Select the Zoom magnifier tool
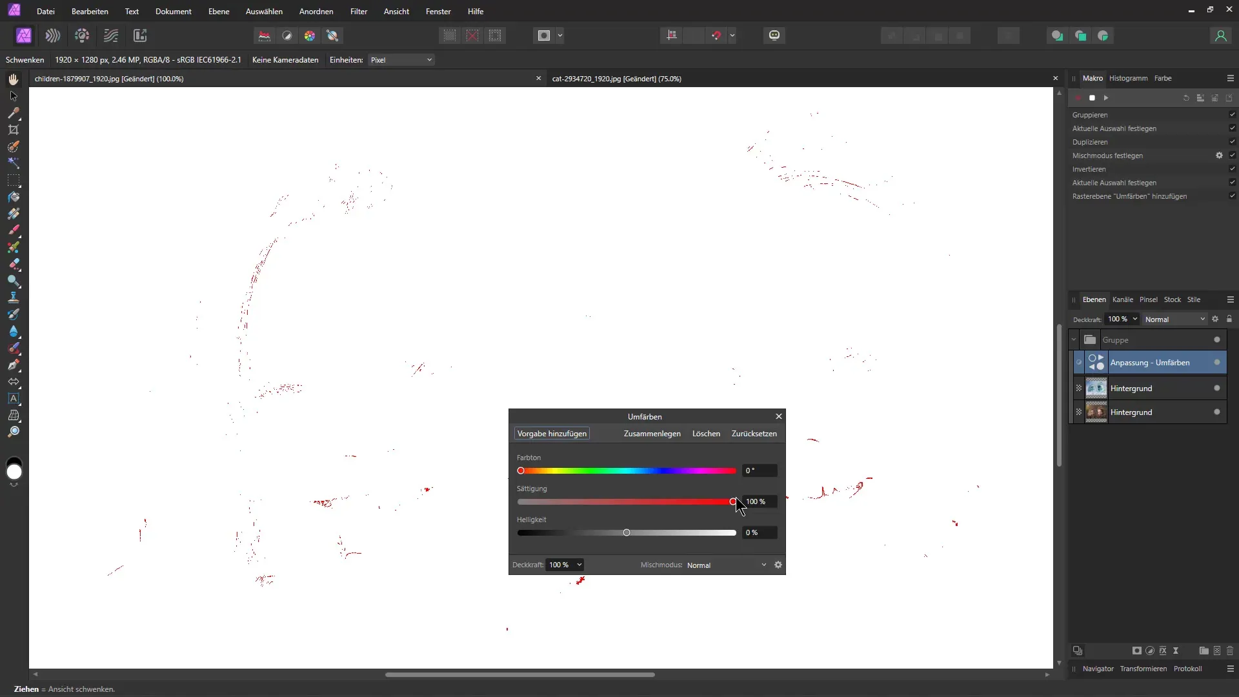 point(14,432)
